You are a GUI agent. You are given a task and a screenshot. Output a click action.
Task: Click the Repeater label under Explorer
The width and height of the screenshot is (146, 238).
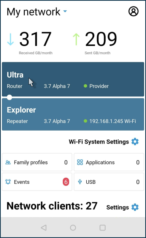pos(17,121)
